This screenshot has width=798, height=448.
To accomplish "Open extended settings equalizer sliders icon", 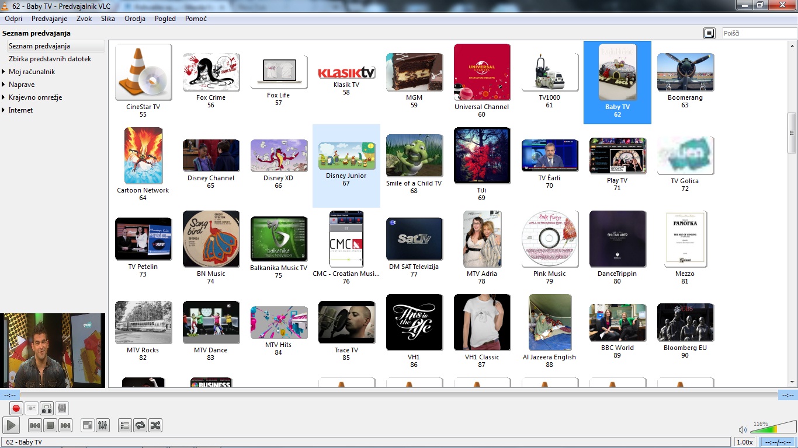I will (x=102, y=425).
